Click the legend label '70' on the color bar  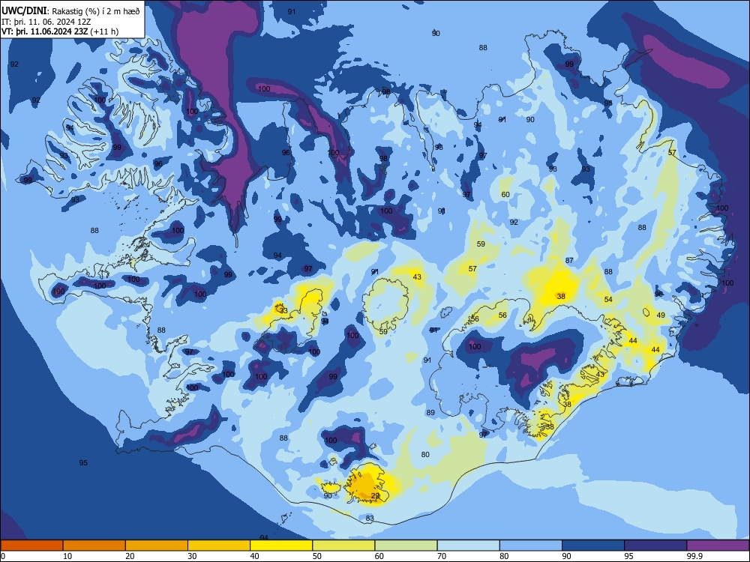442,556
